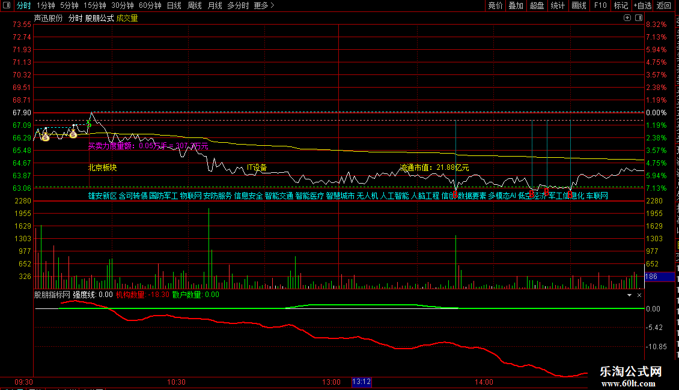Open the indicator panel dropdown arrow
Screen dimensions: 679x390
629,295
